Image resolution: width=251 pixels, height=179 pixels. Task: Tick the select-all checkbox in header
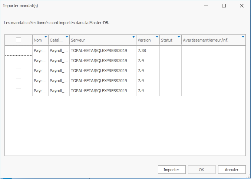click(19, 40)
